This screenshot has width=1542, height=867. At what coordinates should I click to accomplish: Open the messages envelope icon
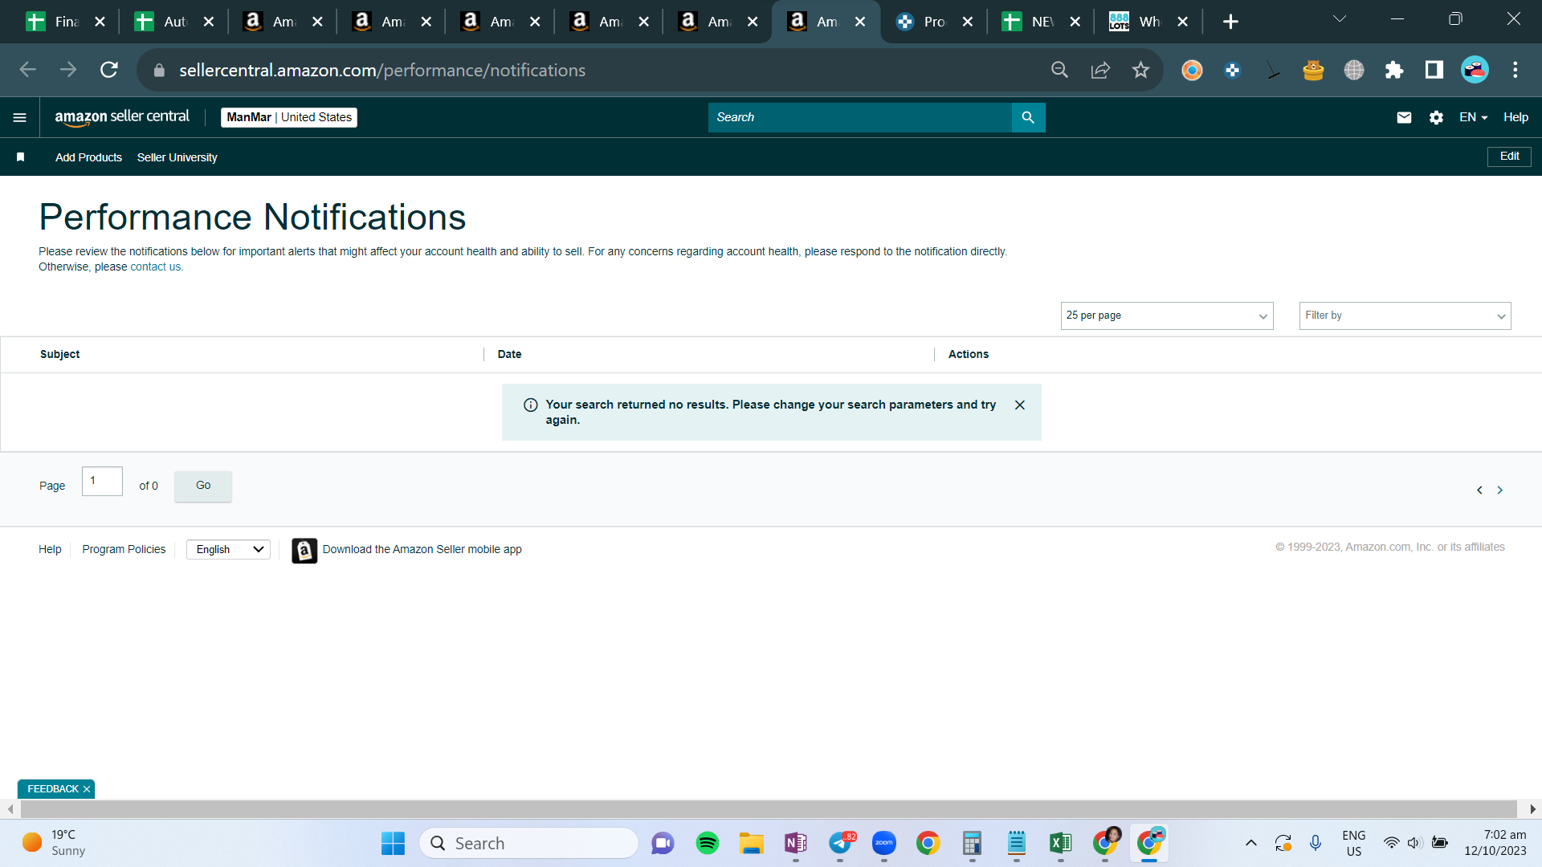click(1404, 117)
